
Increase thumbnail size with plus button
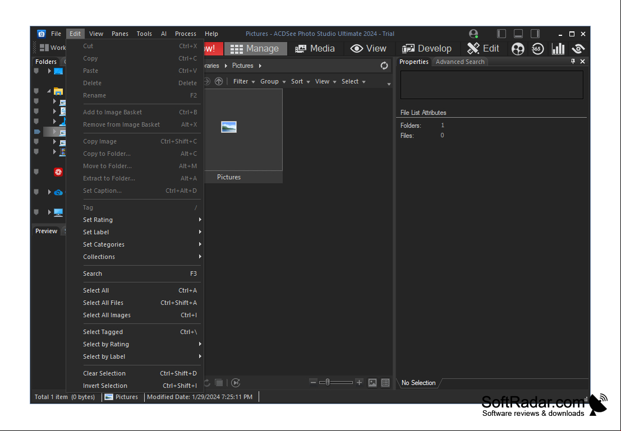pyautogui.click(x=359, y=383)
